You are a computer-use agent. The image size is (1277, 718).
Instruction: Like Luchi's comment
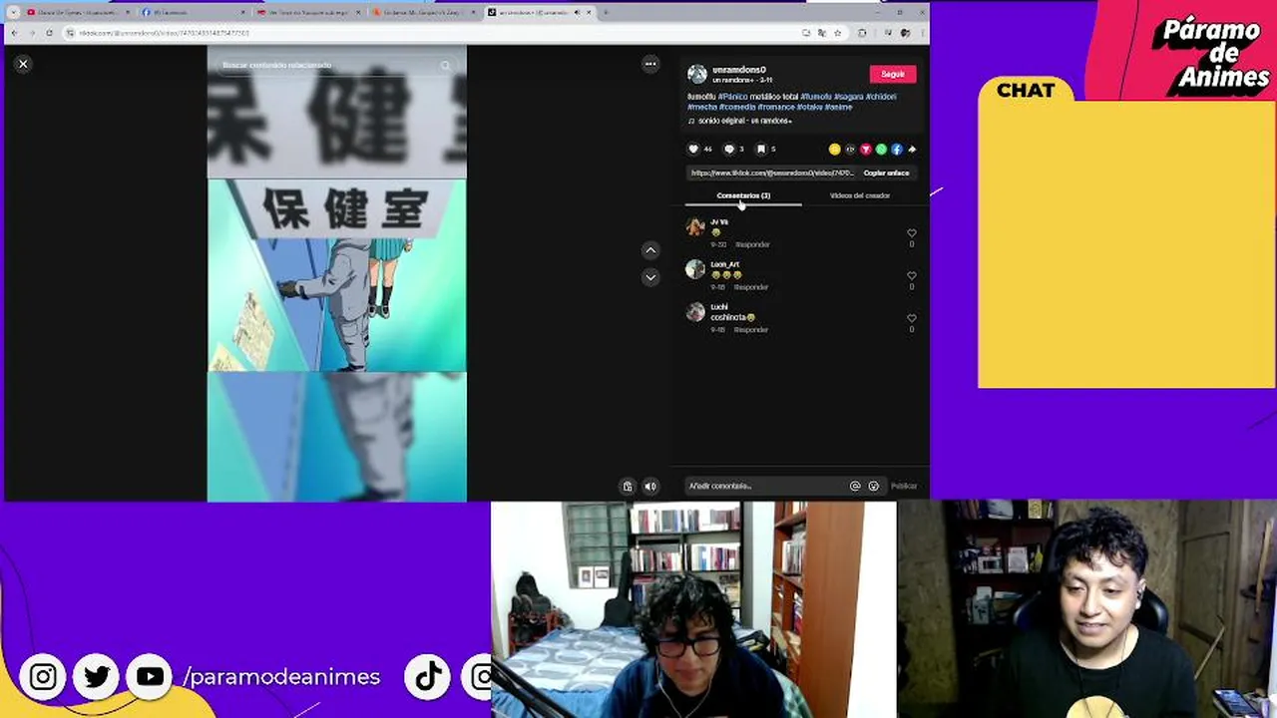(911, 319)
